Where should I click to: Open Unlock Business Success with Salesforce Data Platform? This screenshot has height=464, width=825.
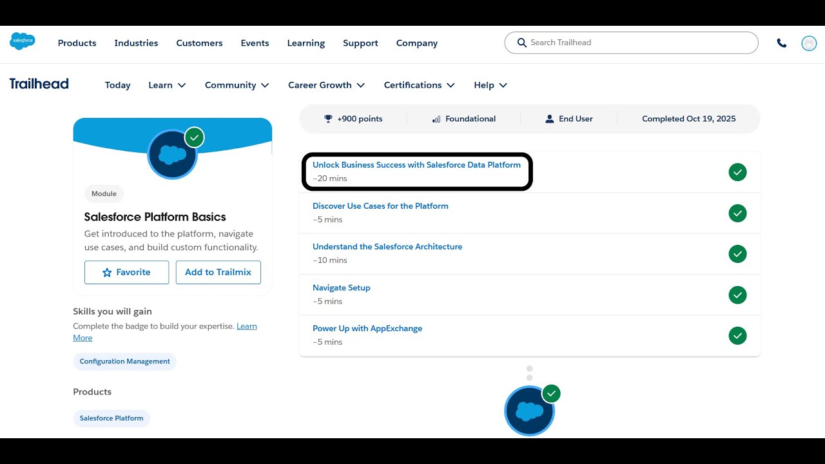point(416,165)
